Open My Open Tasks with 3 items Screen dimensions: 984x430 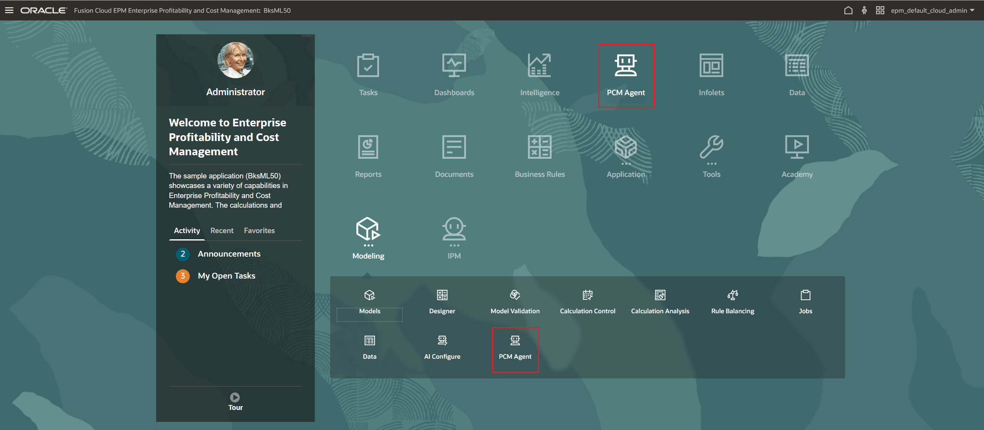pos(226,275)
